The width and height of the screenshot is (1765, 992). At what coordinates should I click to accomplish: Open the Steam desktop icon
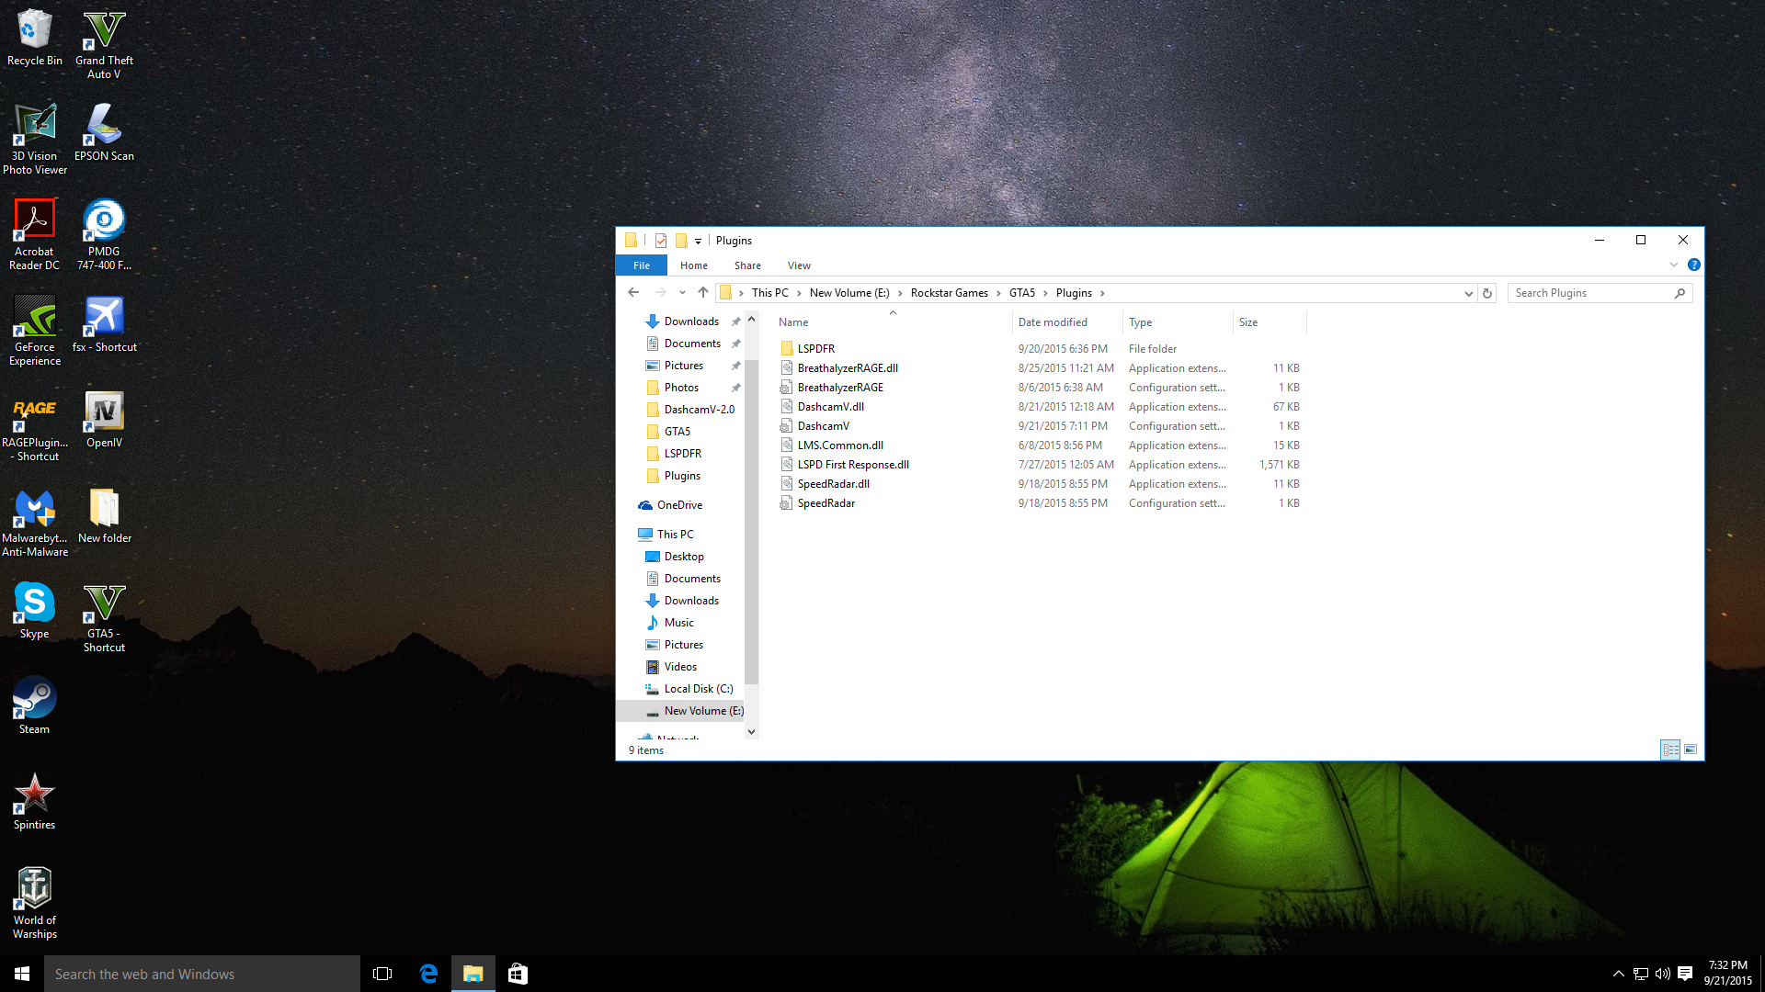(35, 699)
